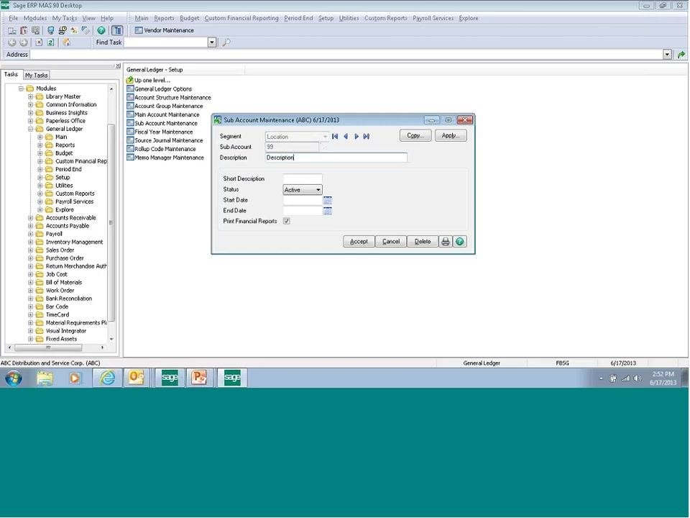Click the Forward arrow navigation icon
Viewport: 690px width, 518px height.
point(24,42)
